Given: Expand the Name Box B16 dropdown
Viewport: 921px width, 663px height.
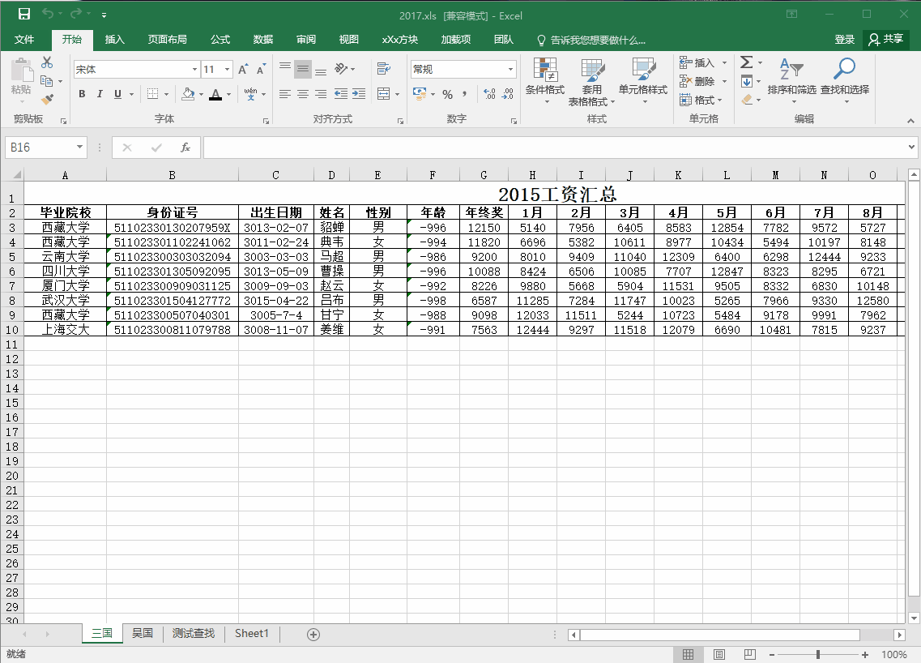Looking at the screenshot, I should pyautogui.click(x=80, y=147).
